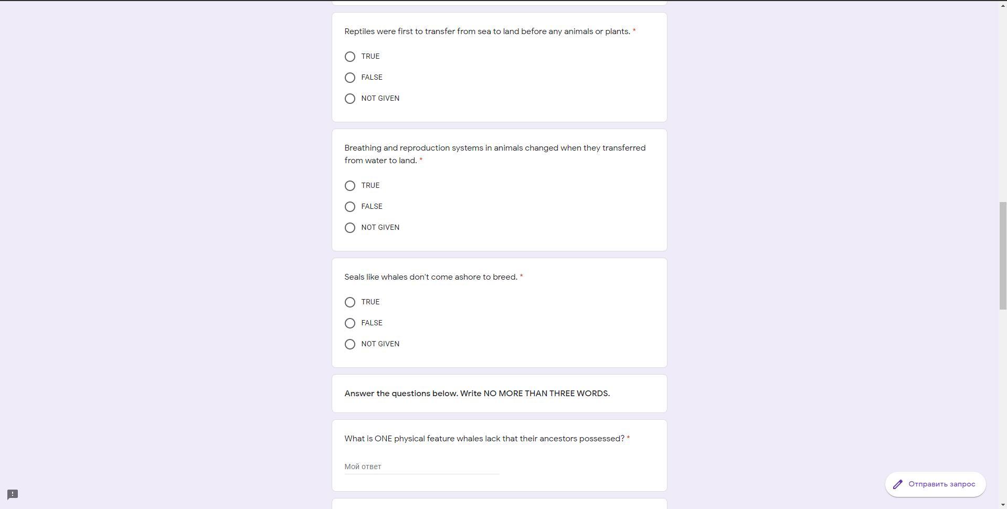Click the scrollbar track below the thumb
This screenshot has height=509, width=1007.
[x=1003, y=404]
